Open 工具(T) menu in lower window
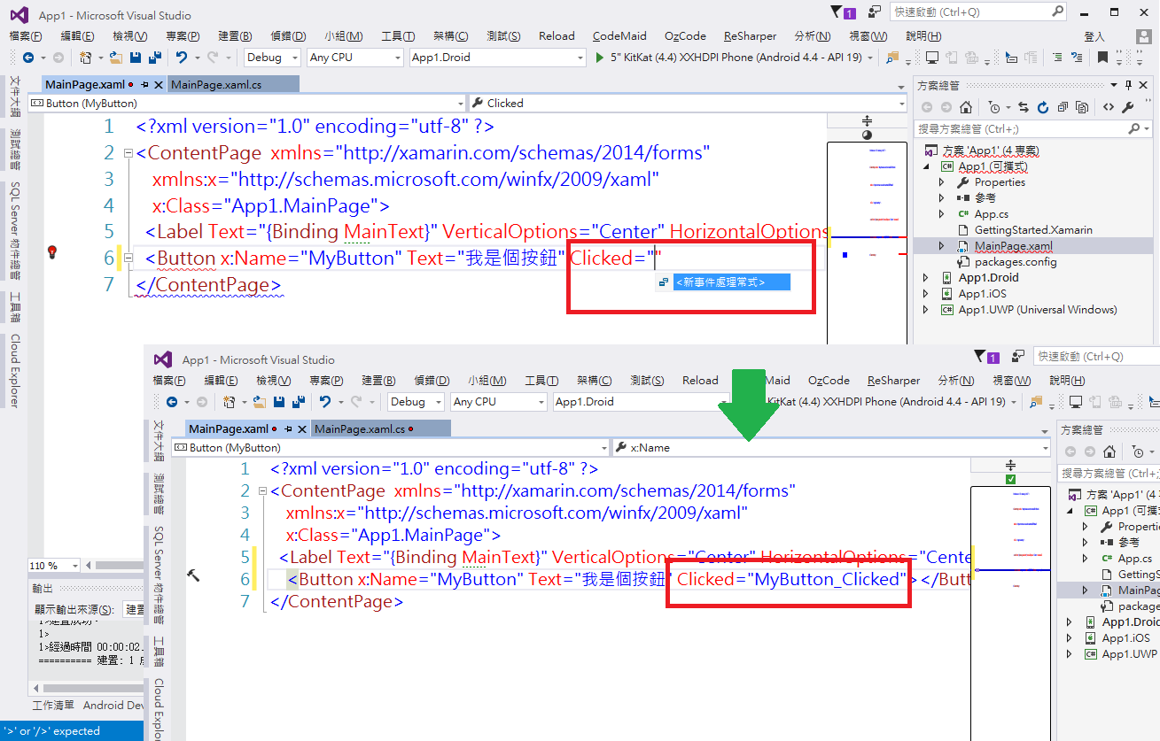This screenshot has height=741, width=1160. coord(541,381)
